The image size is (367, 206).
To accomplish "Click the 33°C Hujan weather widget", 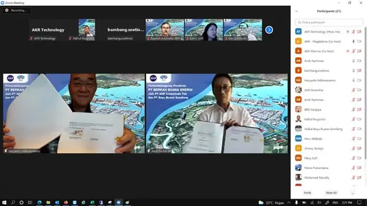I will pos(271,203).
